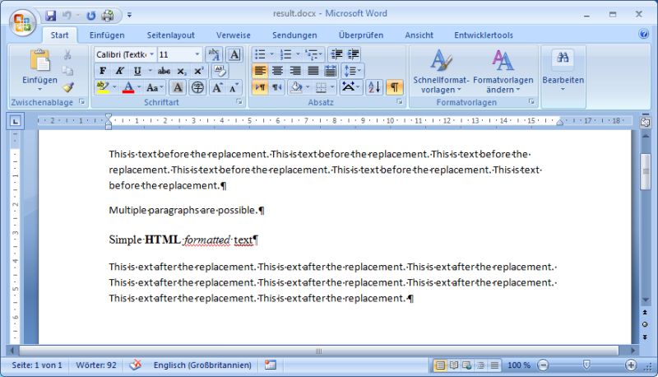Switch to the Einfügen tab
The width and height of the screenshot is (658, 377).
[107, 35]
